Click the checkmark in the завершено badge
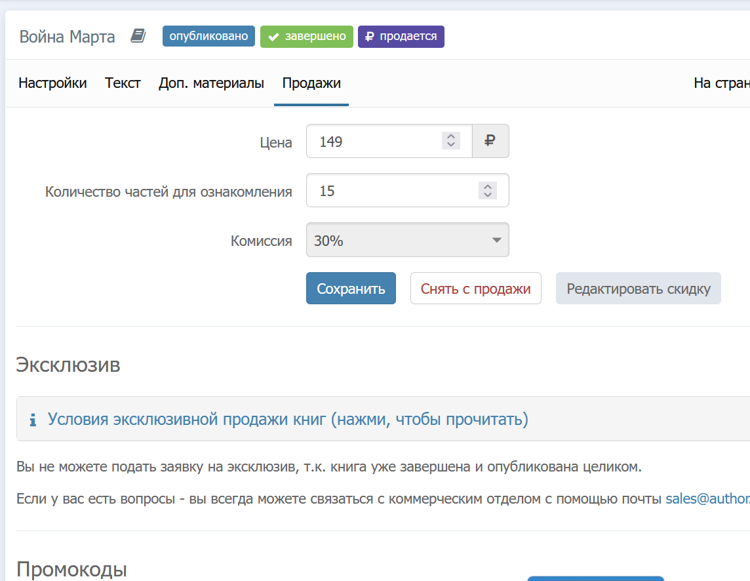This screenshot has height=581, width=750. (273, 37)
